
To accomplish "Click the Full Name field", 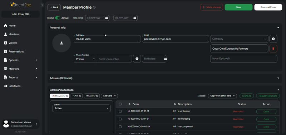I will [x=107, y=39].
